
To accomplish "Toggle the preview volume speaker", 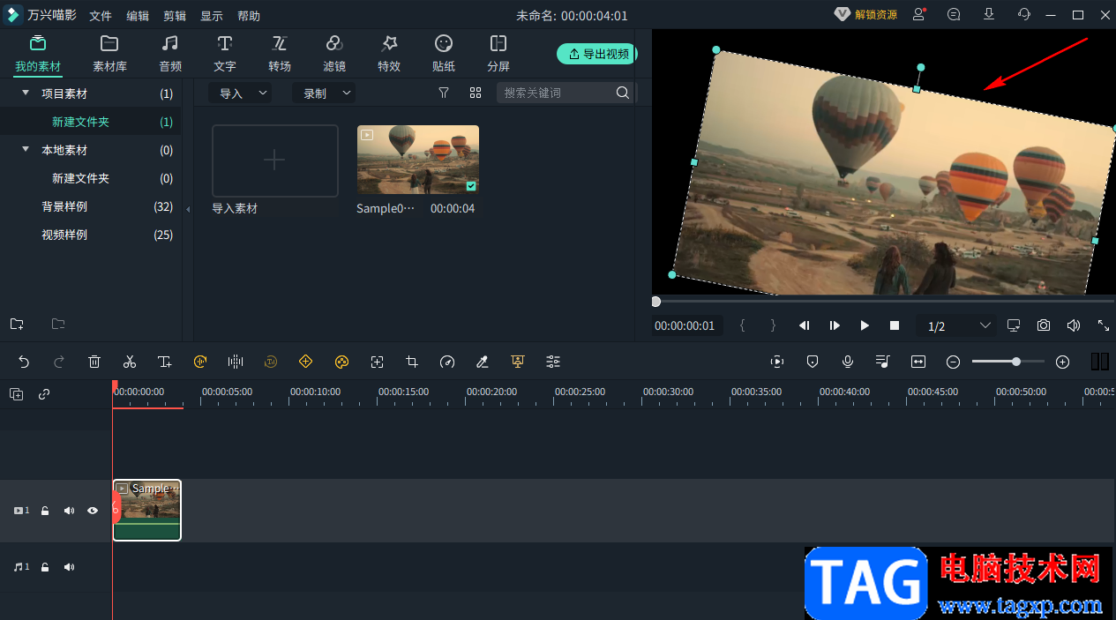I will point(1074,325).
